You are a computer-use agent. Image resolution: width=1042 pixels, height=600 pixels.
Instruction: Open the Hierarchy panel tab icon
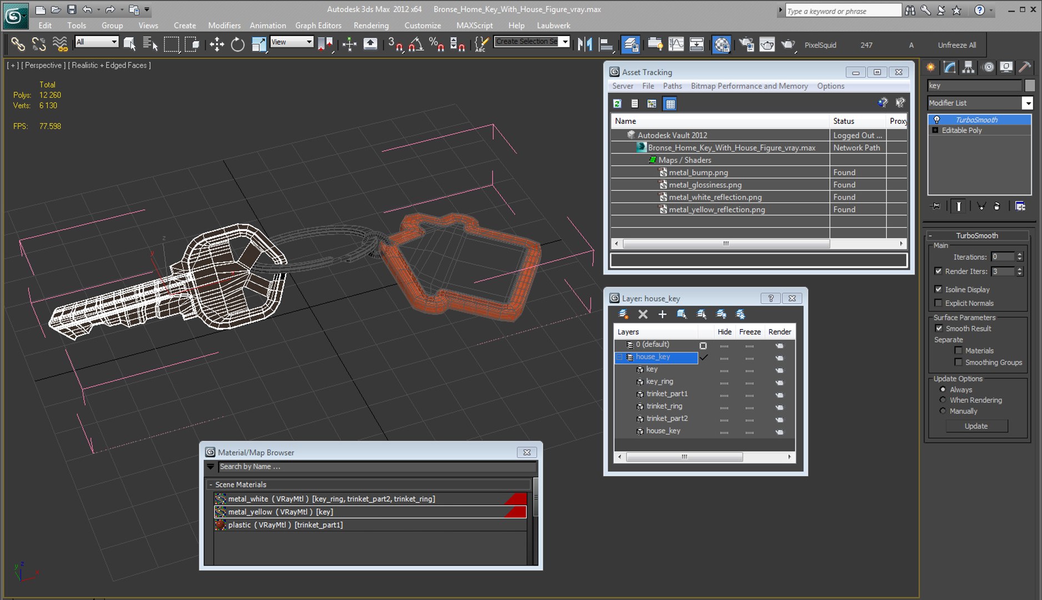pyautogui.click(x=968, y=67)
